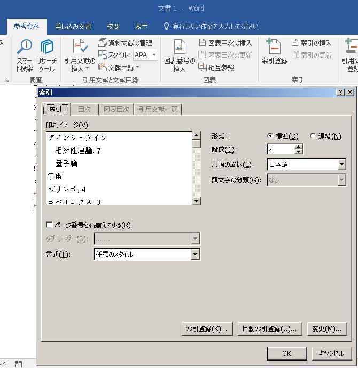Viewport: 358px width, 368px height.
Task: Click the 自動索引登録 (AutoMark) button
Action: click(270, 328)
